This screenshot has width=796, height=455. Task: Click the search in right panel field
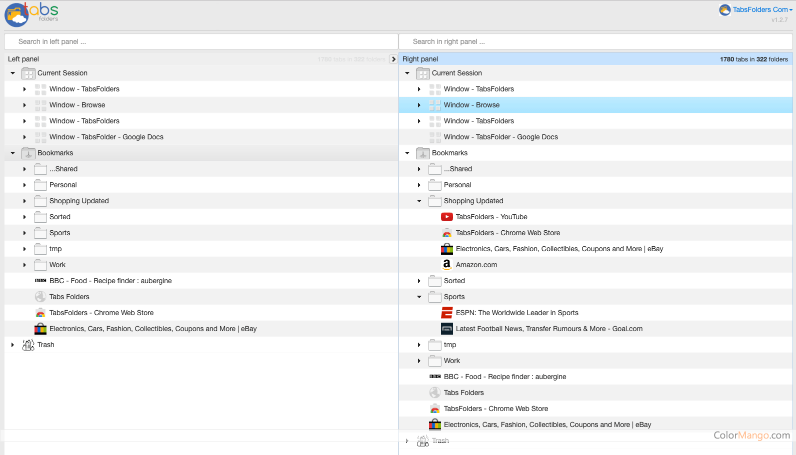pos(595,41)
